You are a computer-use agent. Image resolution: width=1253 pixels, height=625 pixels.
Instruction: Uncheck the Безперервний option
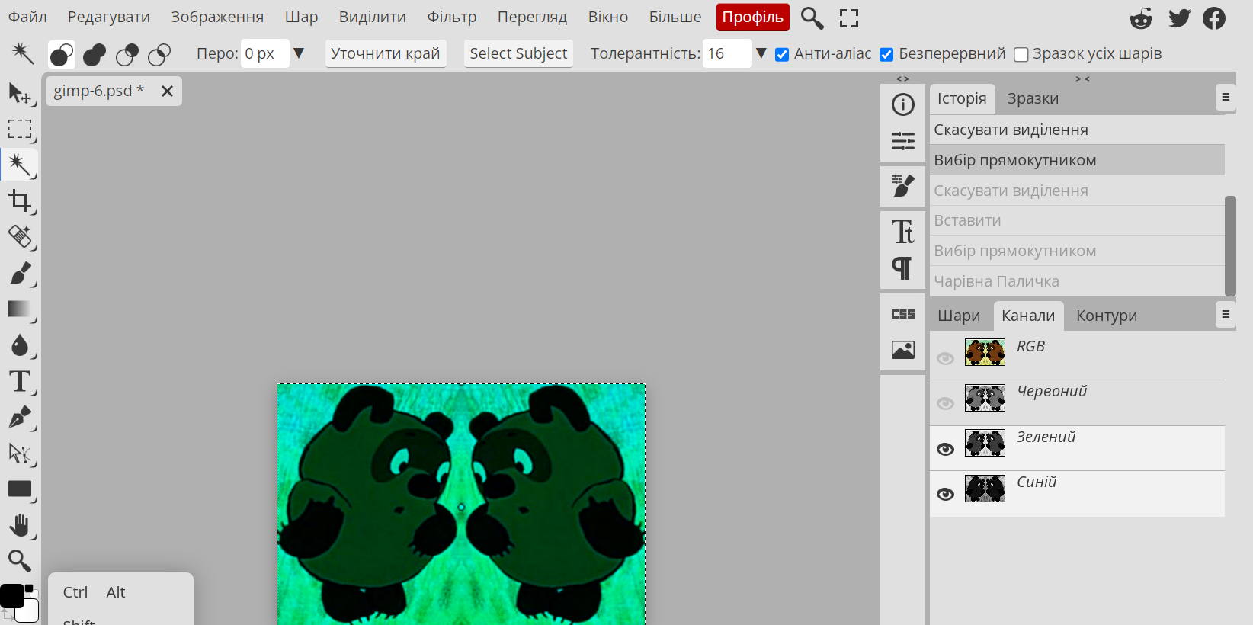point(886,54)
